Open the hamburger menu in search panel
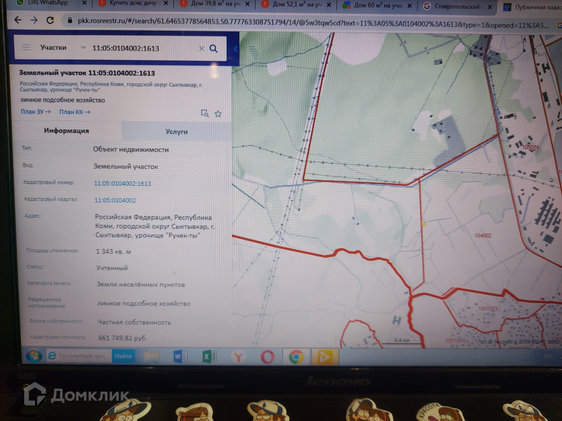The height and width of the screenshot is (421, 562). tap(26, 48)
